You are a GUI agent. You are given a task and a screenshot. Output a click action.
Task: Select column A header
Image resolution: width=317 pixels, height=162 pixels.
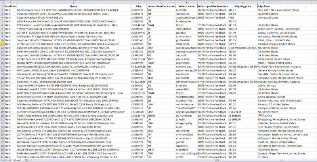pyautogui.click(x=11, y=2)
